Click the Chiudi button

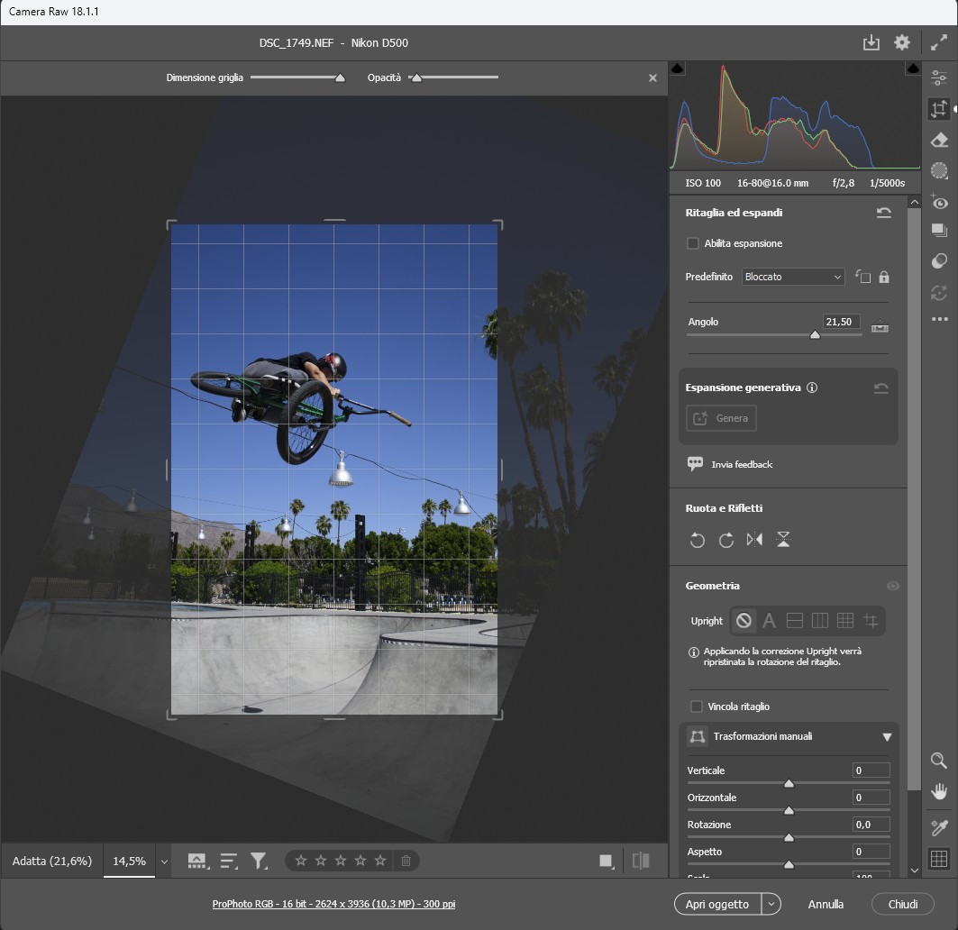pyautogui.click(x=902, y=904)
